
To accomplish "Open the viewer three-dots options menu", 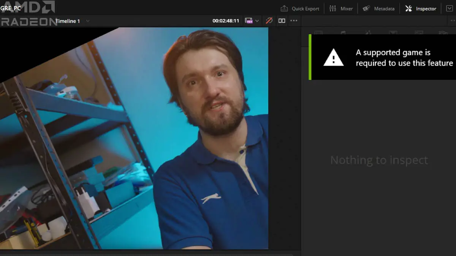I will 294,21.
